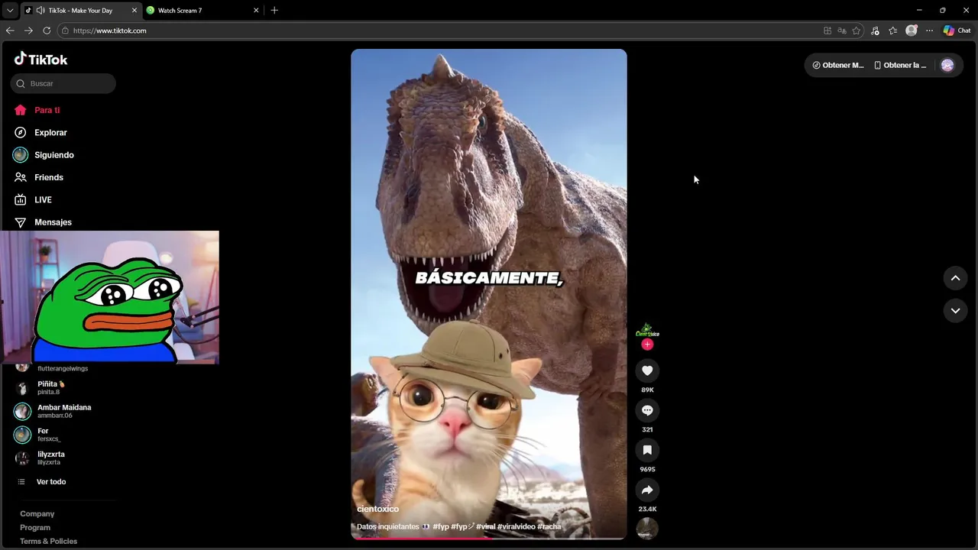Go to next video with down chevron
Screen dimensions: 978x550
click(x=955, y=310)
